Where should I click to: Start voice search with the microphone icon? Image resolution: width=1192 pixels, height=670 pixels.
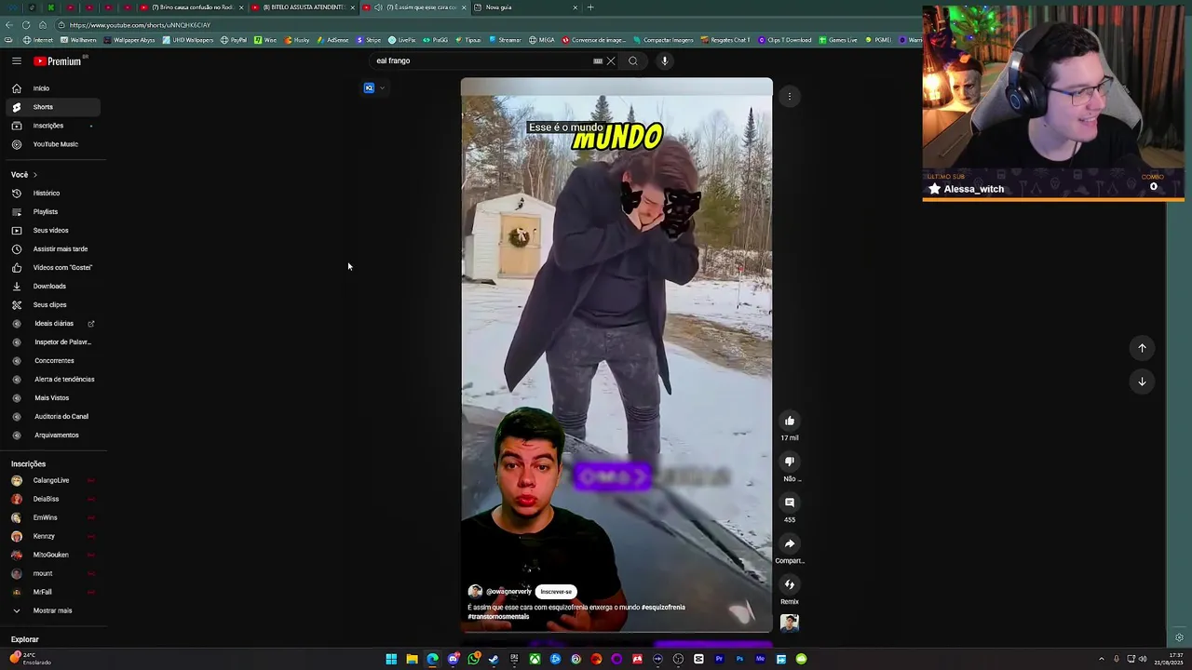[664, 60]
